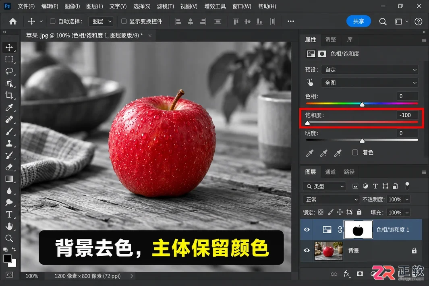Open the 正常 blend mode dropdown
The height and width of the screenshot is (286, 429).
pos(331,199)
